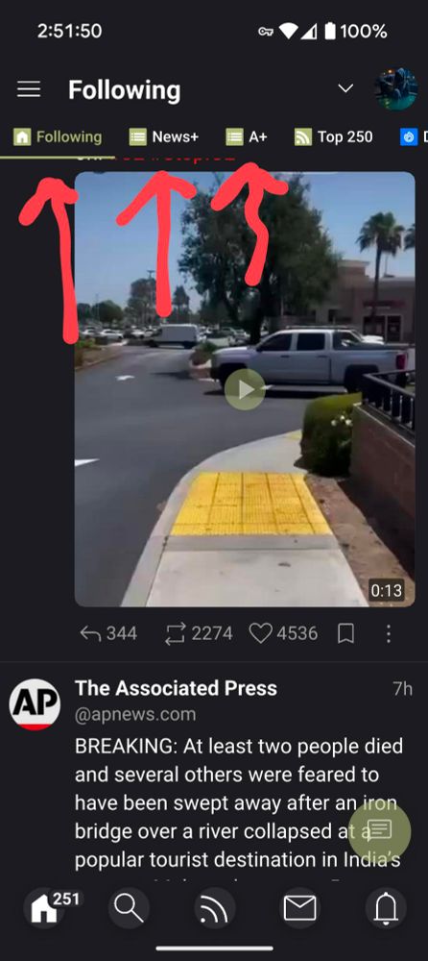This screenshot has width=428, height=961.
Task: Open the feeds icon in bottom bar
Action: (214, 908)
